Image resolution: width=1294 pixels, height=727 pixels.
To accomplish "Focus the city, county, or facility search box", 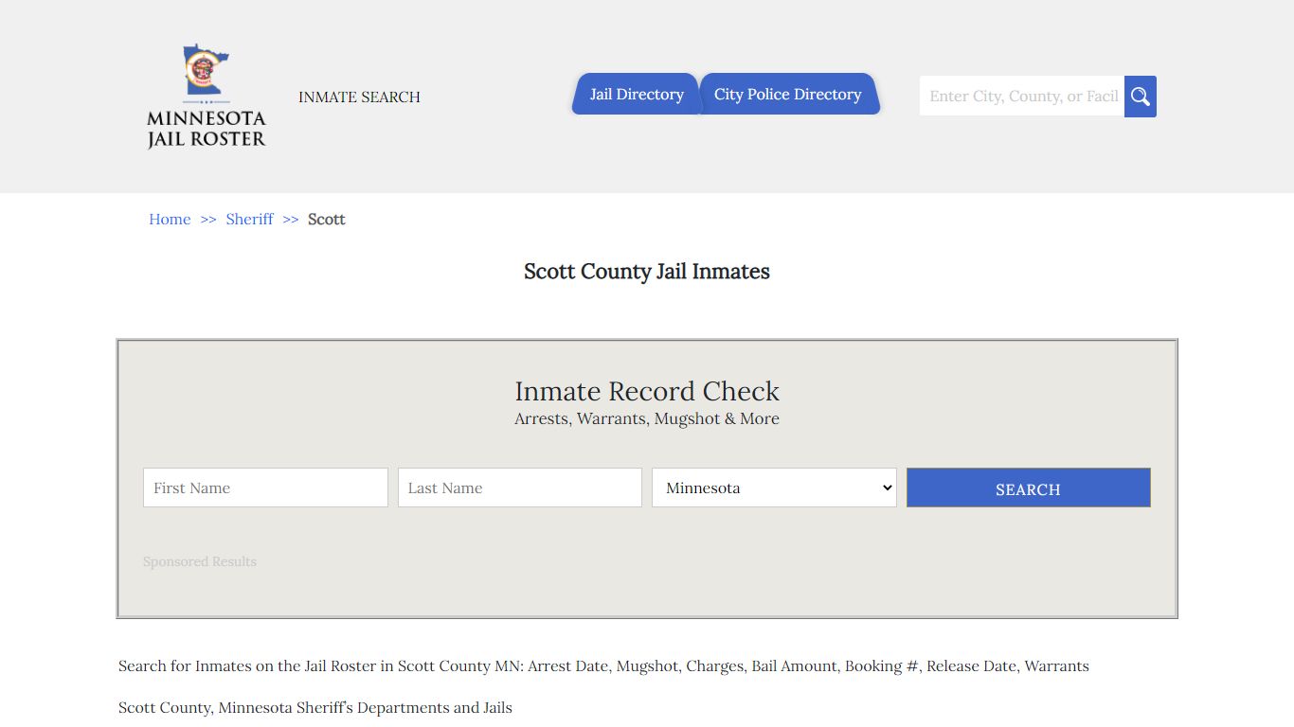I will (x=1021, y=97).
